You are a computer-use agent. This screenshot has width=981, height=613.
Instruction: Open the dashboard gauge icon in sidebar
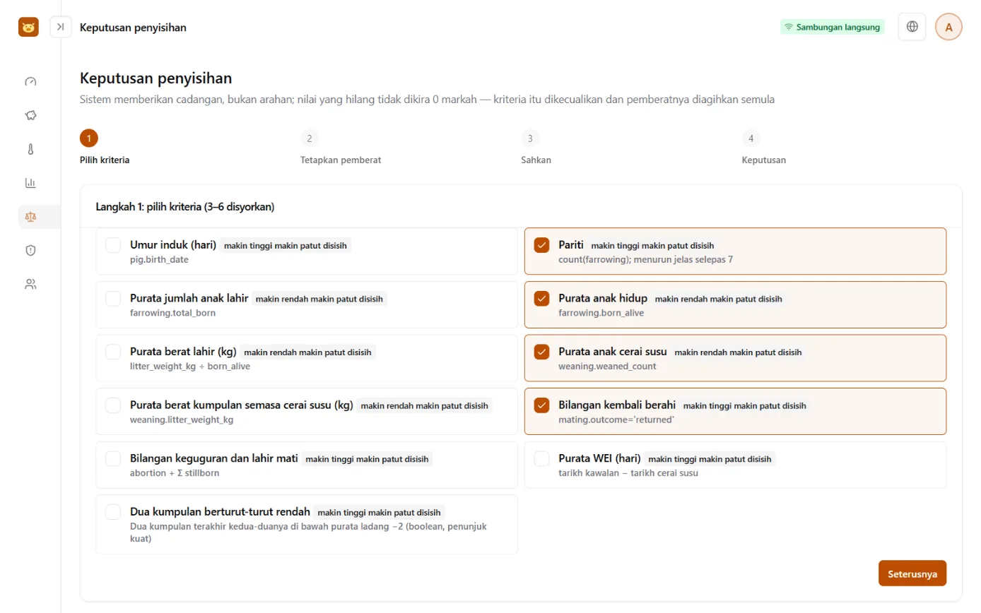pyautogui.click(x=30, y=82)
